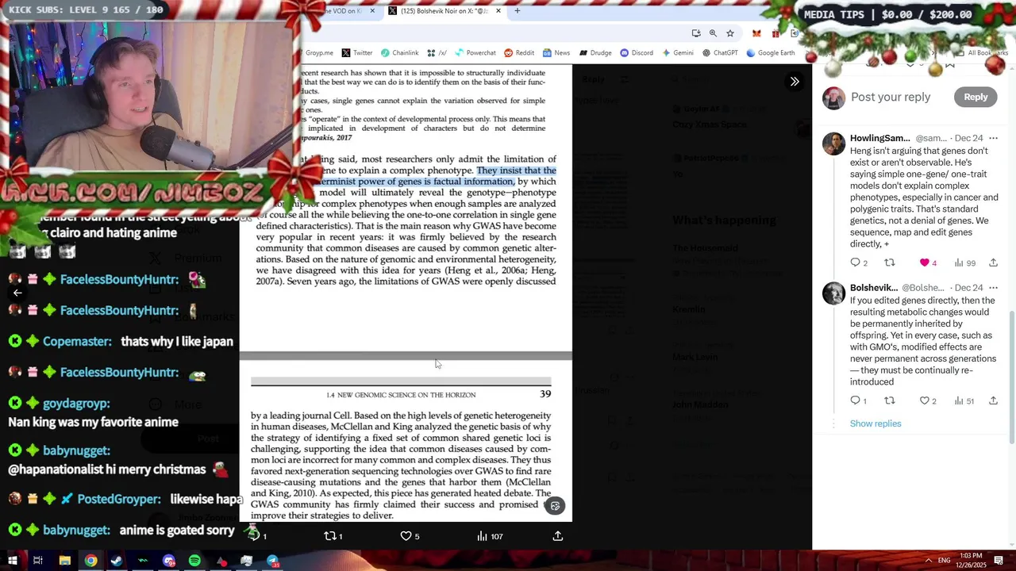Open Discord app from taskbar
The image size is (1016, 571).
[169, 561]
